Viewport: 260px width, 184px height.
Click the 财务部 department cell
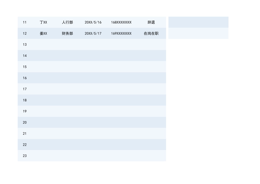(x=67, y=33)
